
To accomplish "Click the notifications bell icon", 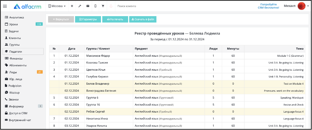I will [111, 6].
